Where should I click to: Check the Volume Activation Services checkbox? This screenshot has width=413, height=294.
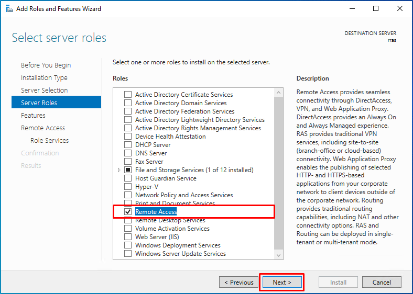point(128,229)
